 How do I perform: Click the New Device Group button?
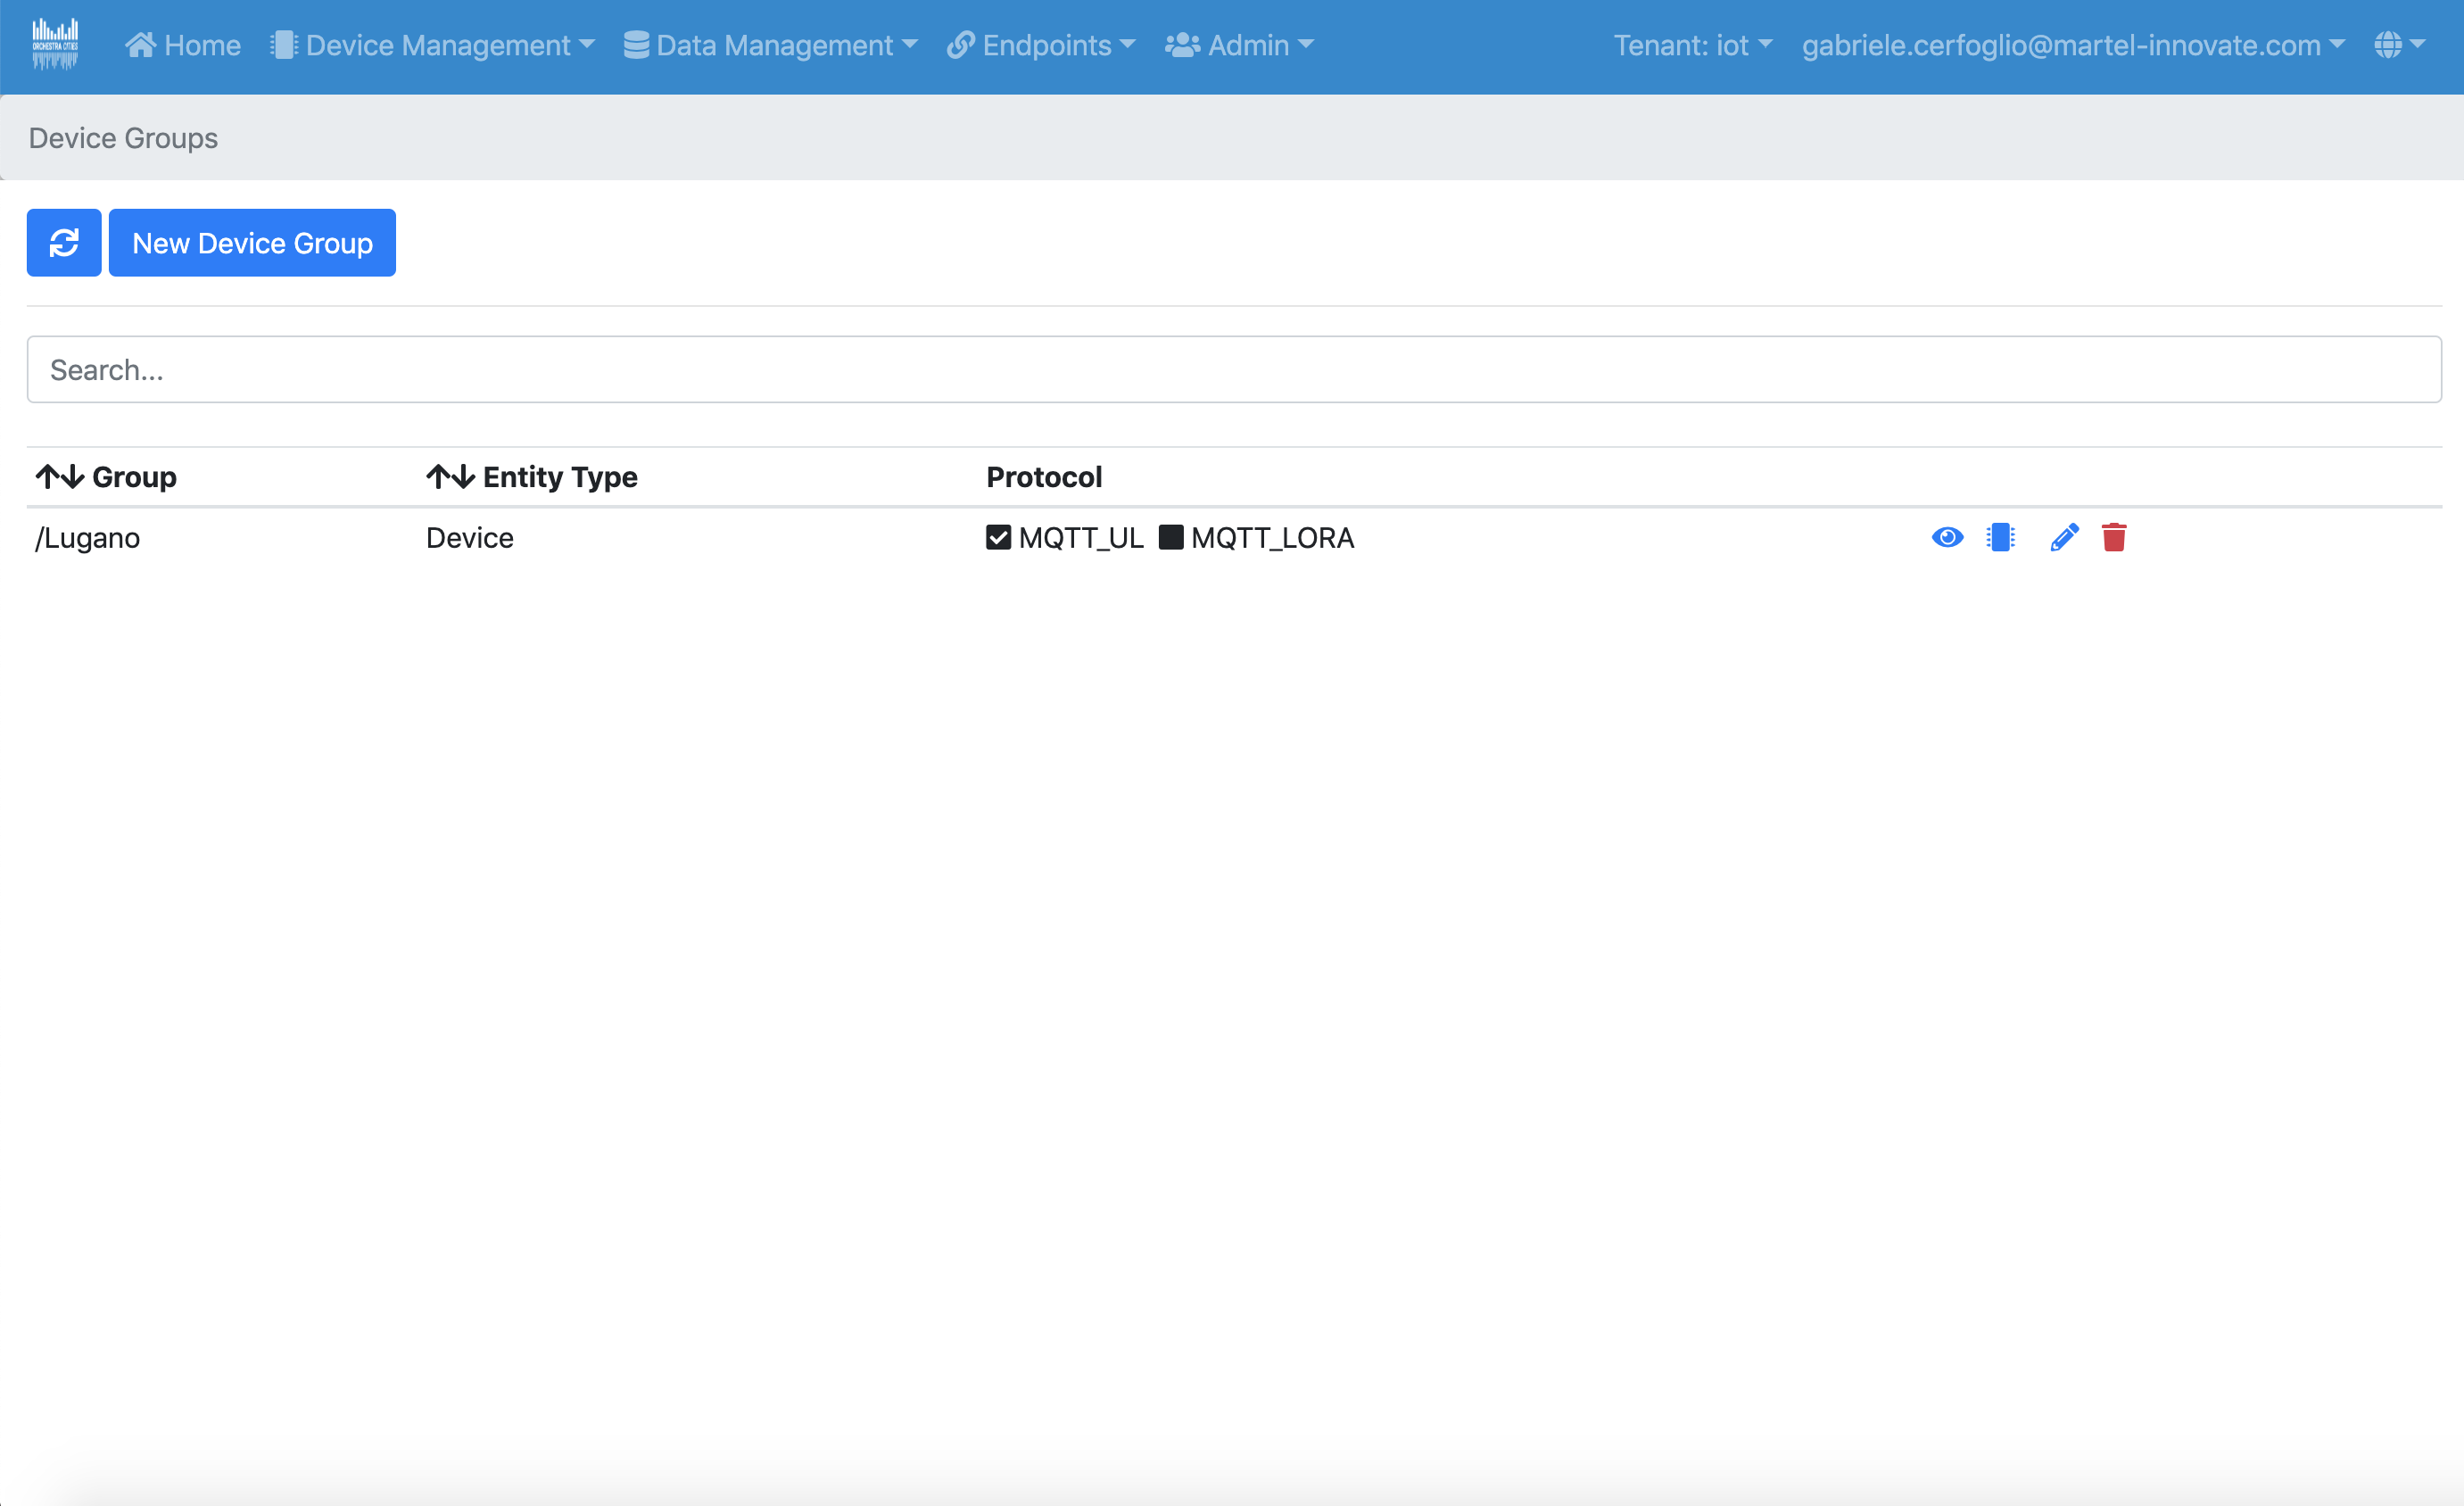pos(252,243)
